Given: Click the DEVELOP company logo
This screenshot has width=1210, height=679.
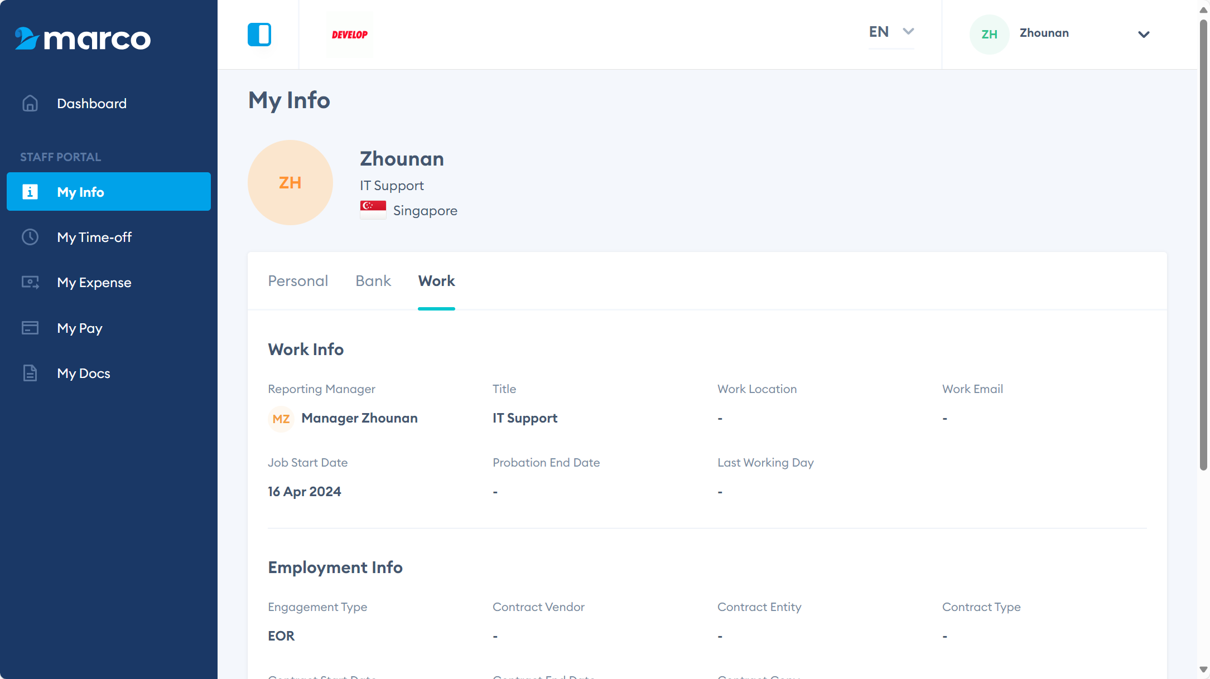Looking at the screenshot, I should pos(350,35).
